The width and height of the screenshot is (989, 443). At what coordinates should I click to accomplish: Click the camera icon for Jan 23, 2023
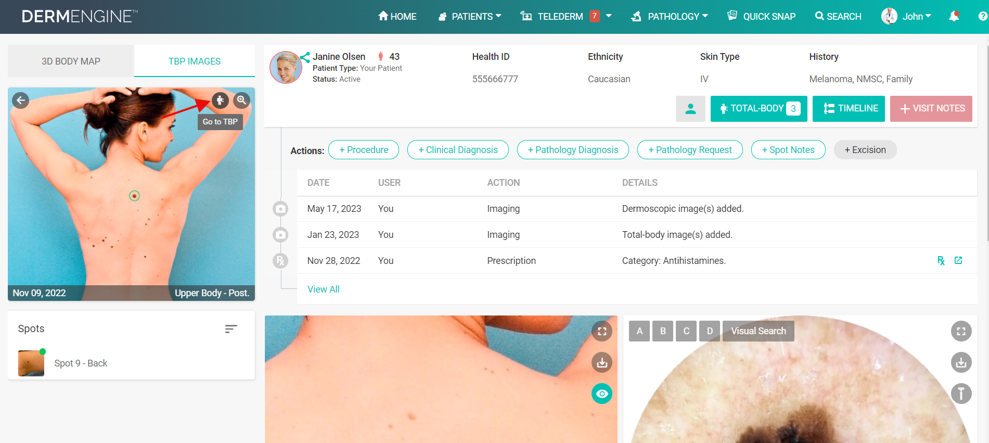[x=280, y=235]
